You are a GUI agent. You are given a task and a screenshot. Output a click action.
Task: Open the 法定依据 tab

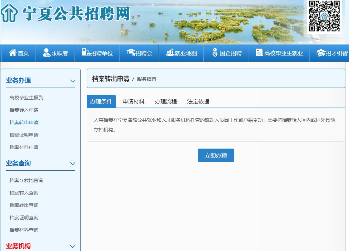(198, 101)
